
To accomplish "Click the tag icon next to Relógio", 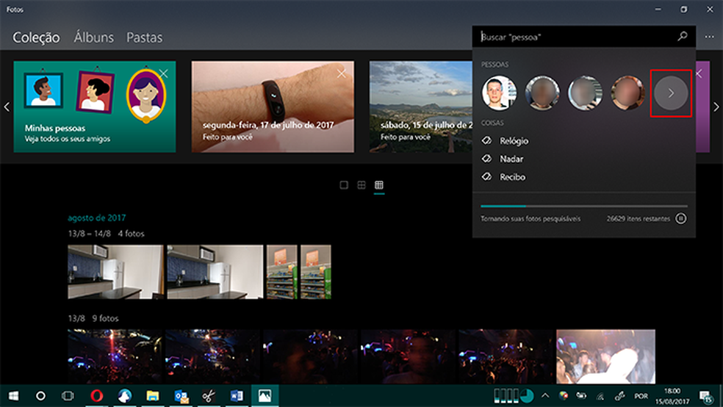I will [x=487, y=140].
